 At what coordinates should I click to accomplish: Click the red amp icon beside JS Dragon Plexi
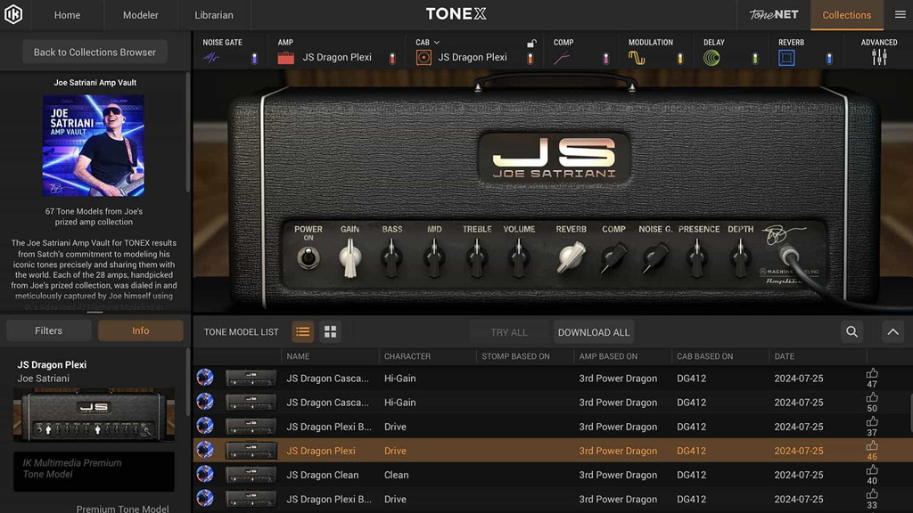(x=286, y=58)
